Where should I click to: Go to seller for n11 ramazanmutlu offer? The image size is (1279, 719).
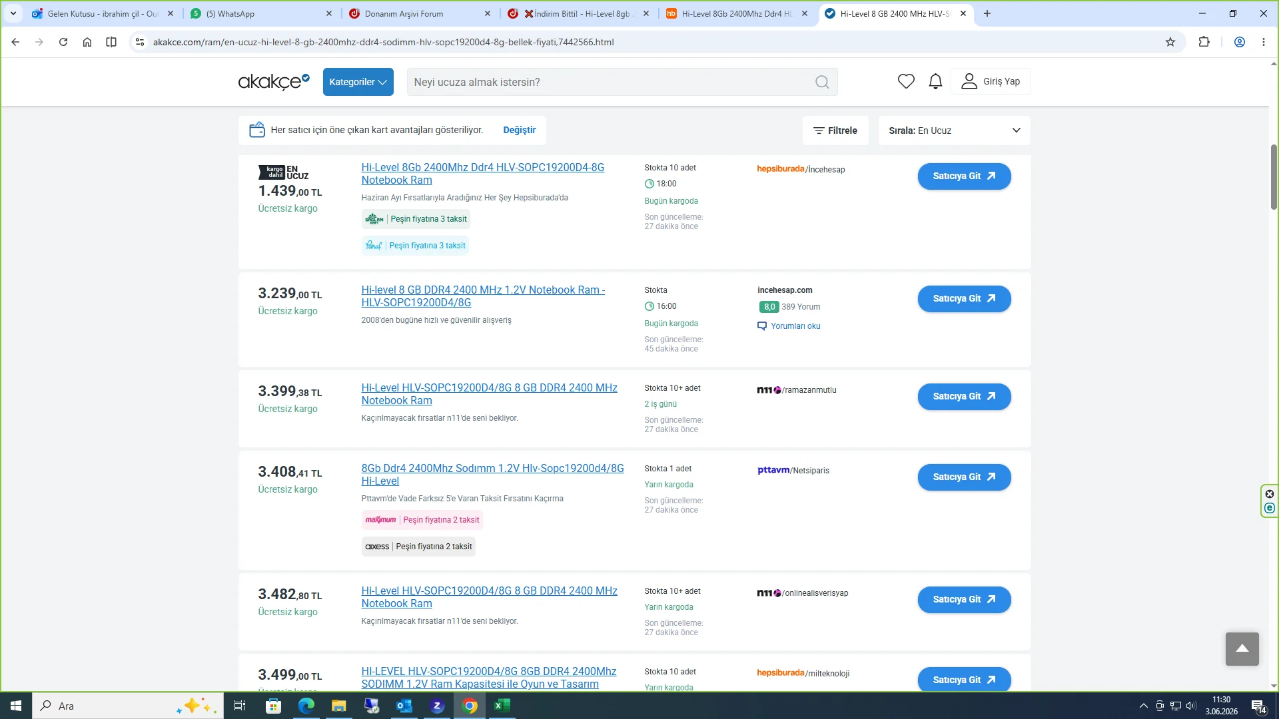pyautogui.click(x=964, y=396)
